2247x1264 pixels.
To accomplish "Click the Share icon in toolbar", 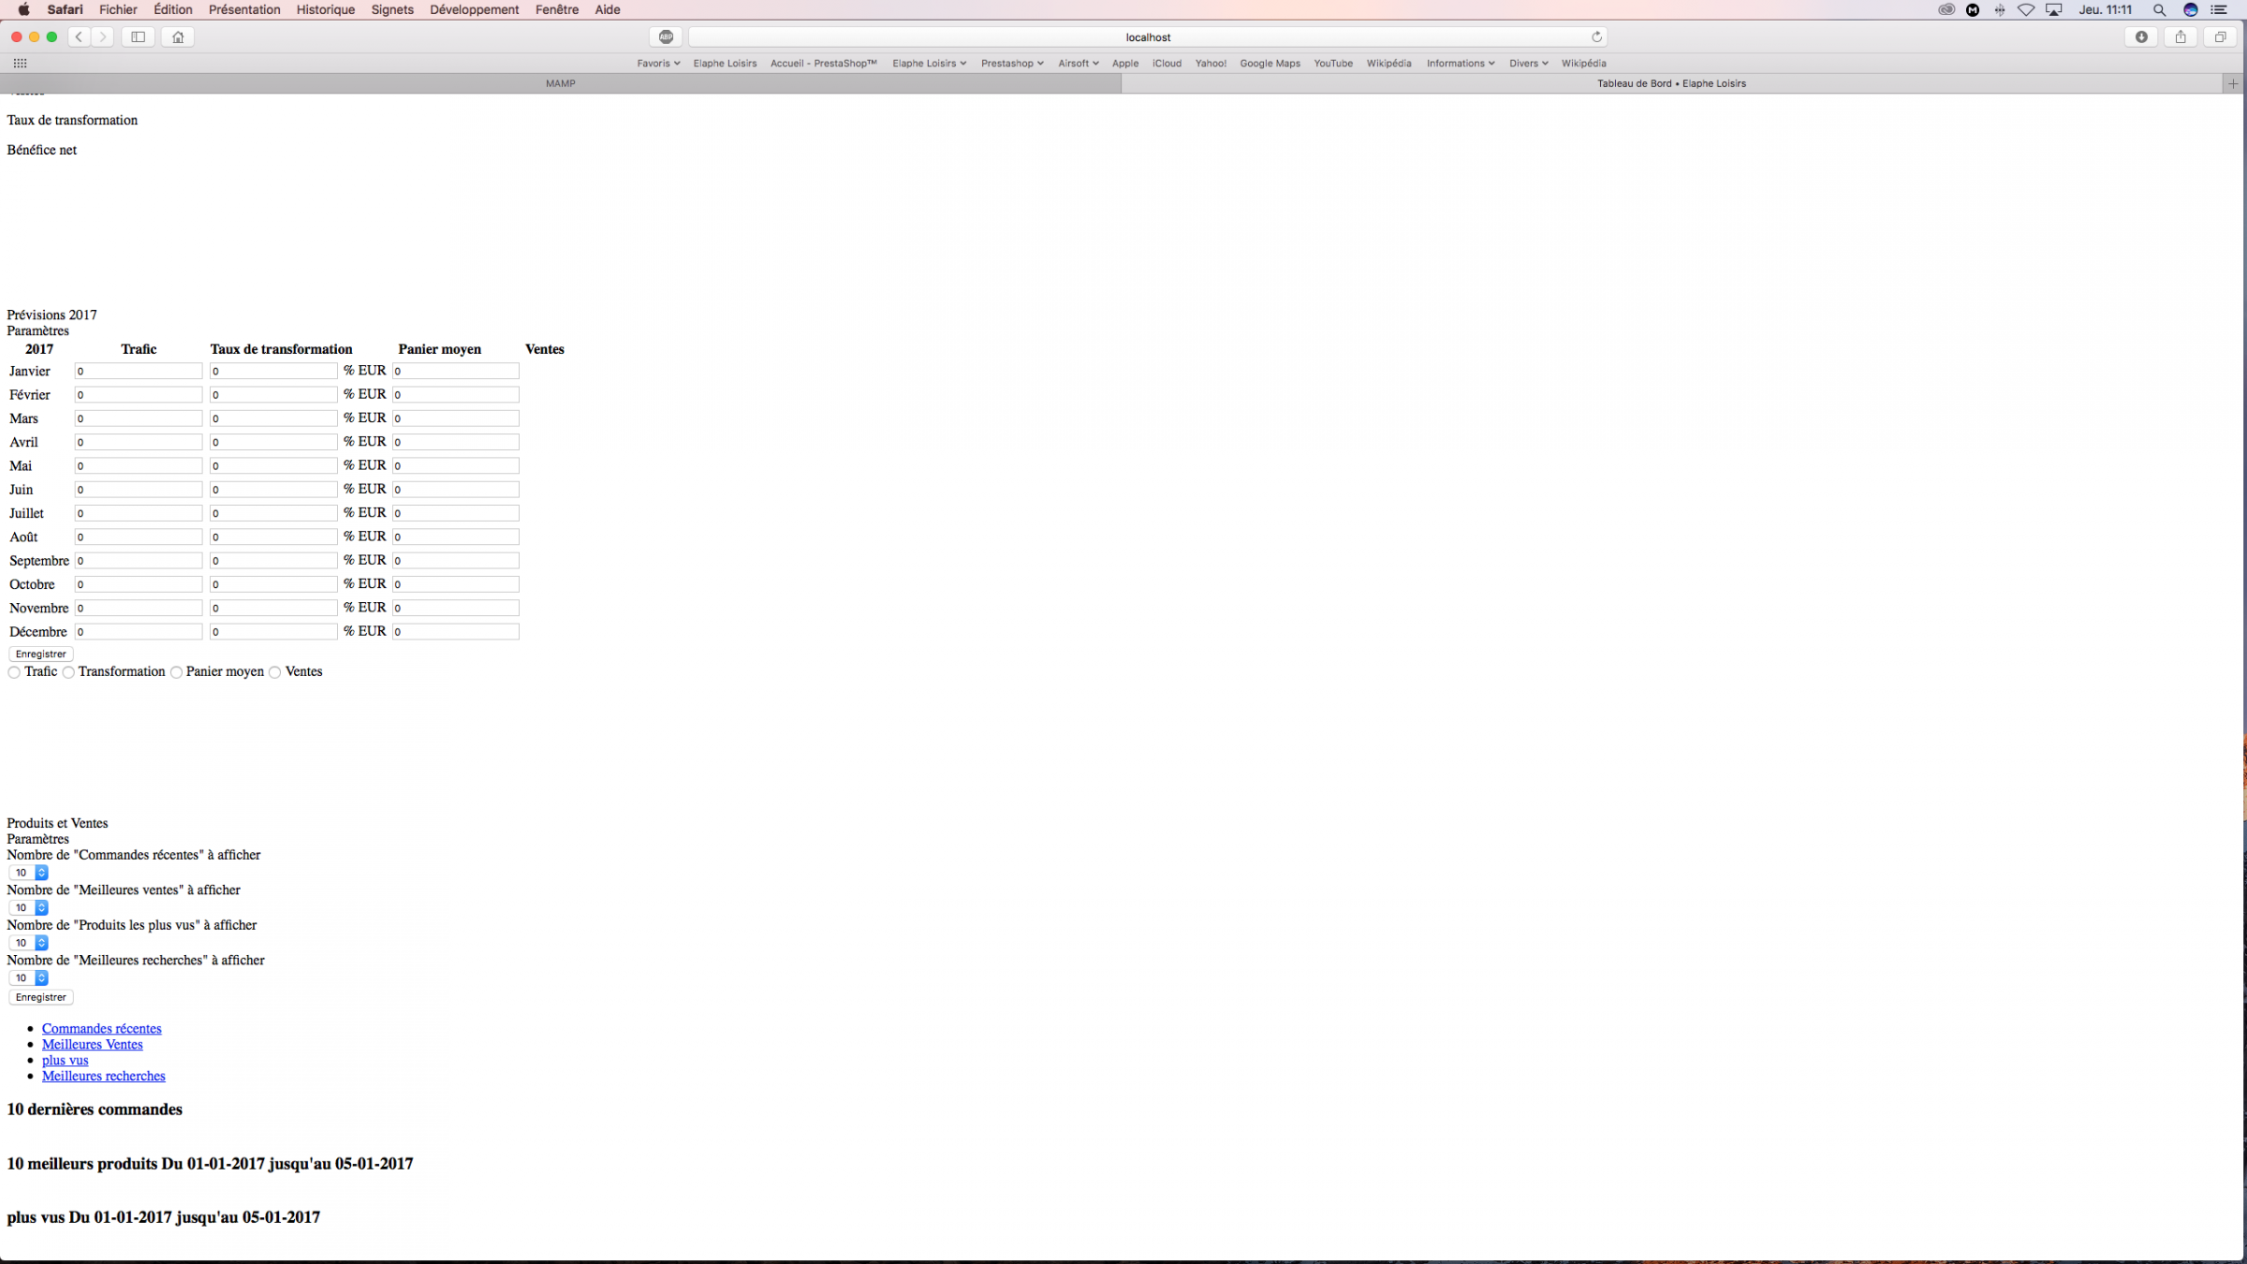I will point(2181,37).
